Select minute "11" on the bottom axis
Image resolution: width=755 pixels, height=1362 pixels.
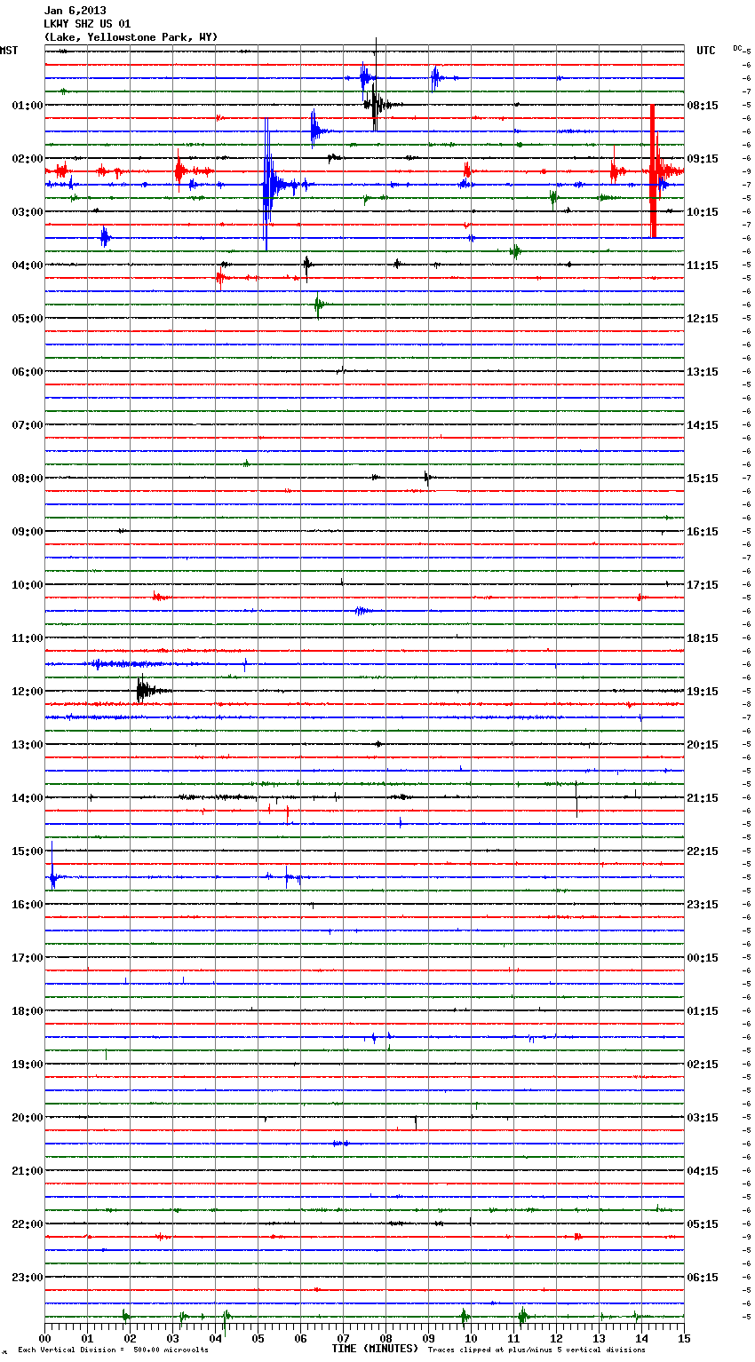(x=513, y=1338)
